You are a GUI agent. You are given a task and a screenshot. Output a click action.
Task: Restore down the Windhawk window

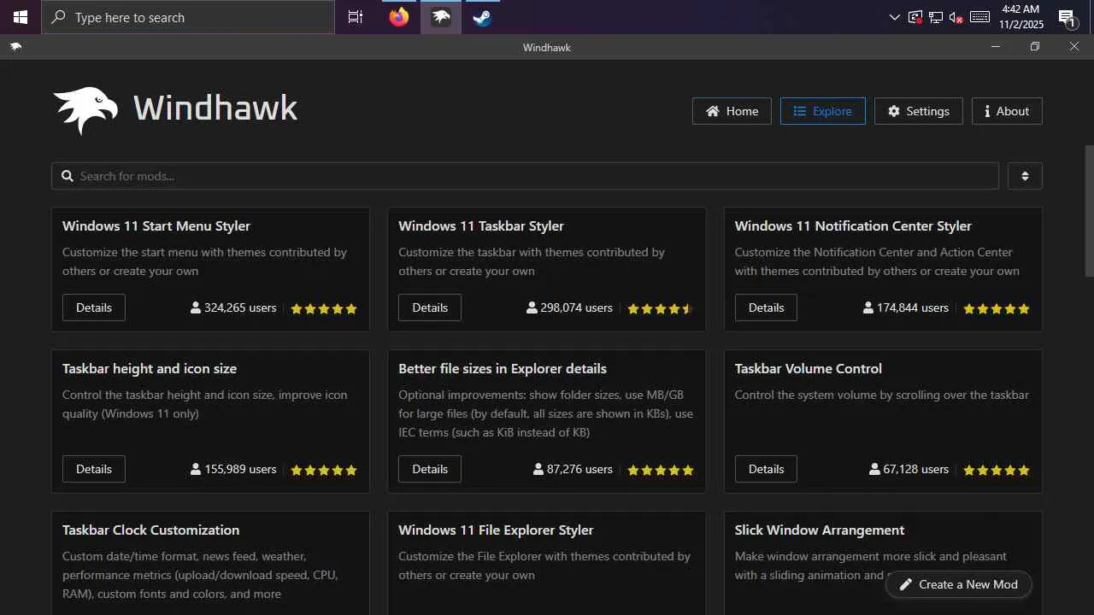tap(1034, 47)
